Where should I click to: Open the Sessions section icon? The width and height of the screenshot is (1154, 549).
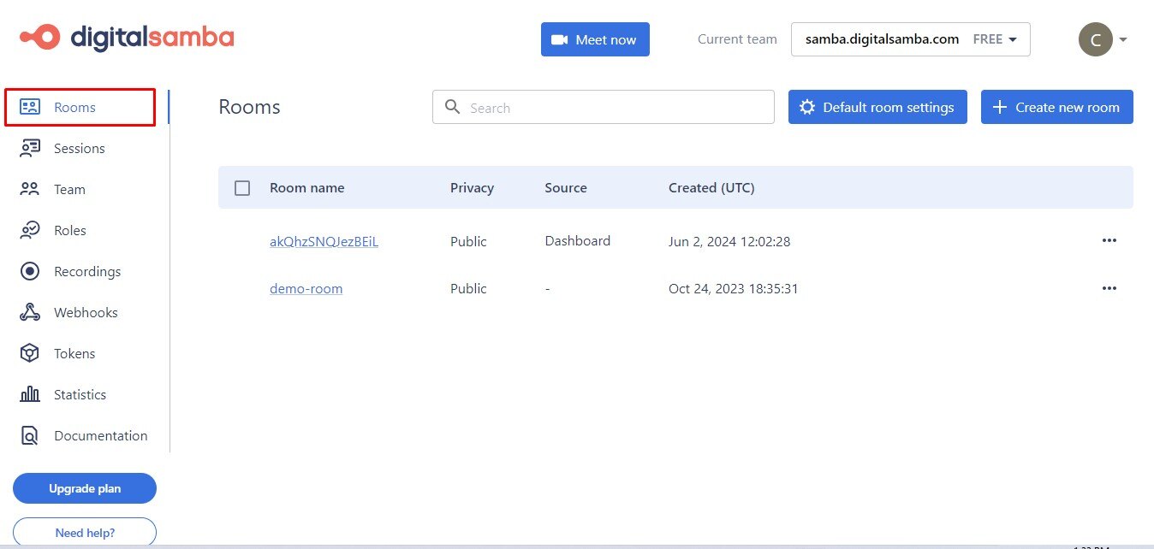click(30, 148)
